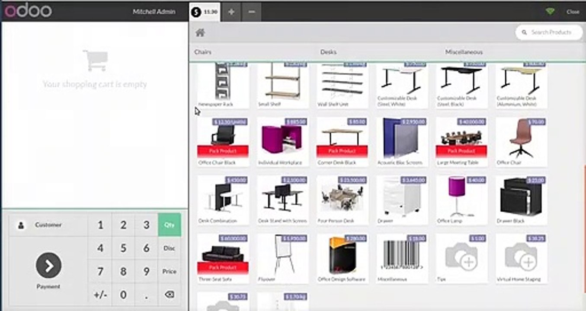This screenshot has height=311, width=586.
Task: Click the Odoo logo
Action: tap(28, 11)
